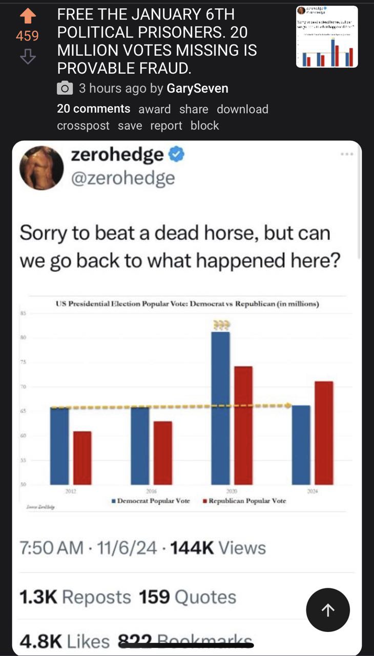The image size is (374, 656).
Task: Tap the scroll-to-top arrow button
Action: point(328,610)
